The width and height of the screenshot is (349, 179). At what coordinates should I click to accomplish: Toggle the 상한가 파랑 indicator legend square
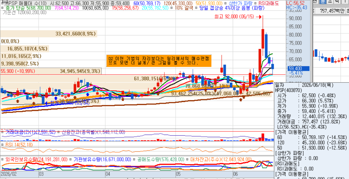tap(226, 3)
